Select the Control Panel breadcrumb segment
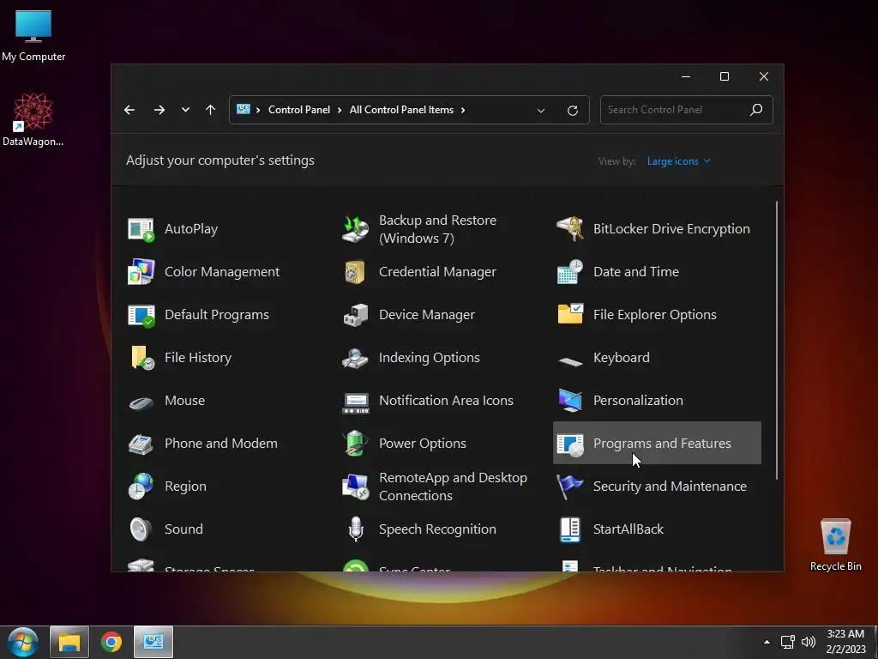The height and width of the screenshot is (659, 878). pos(299,110)
